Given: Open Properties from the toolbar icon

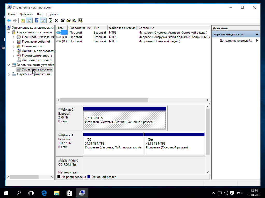Looking at the screenshot, I should pos(62,21).
